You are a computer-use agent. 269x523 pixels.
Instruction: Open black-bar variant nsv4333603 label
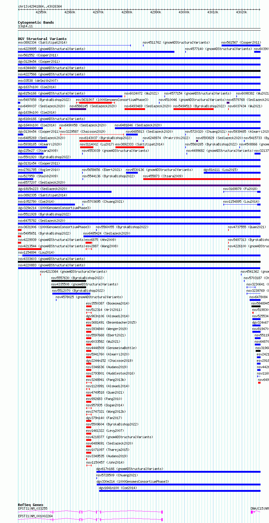point(52,259)
